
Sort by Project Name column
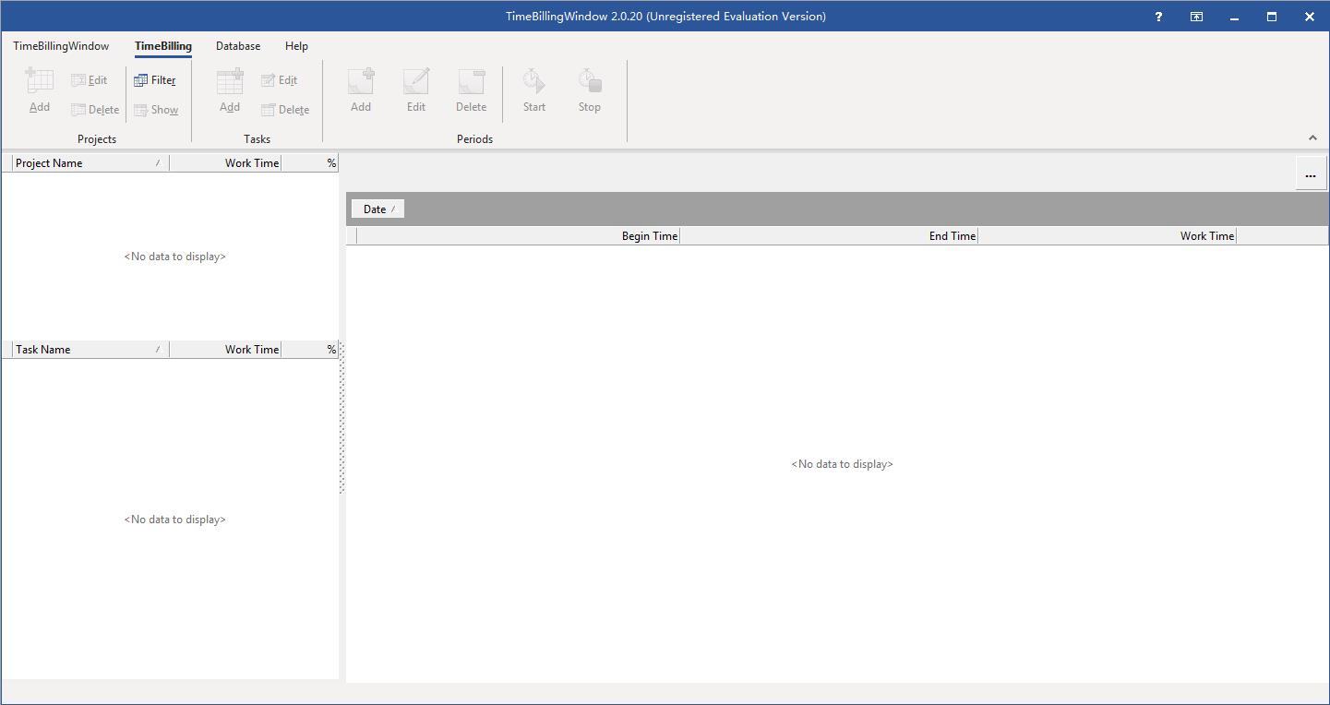pyautogui.click(x=90, y=163)
